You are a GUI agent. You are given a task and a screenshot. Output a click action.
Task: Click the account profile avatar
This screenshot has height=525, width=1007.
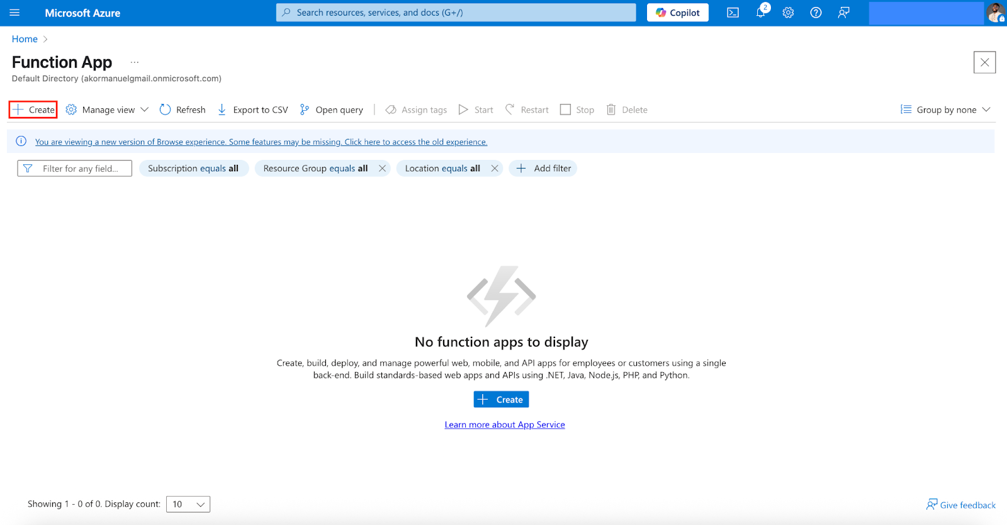(x=996, y=13)
